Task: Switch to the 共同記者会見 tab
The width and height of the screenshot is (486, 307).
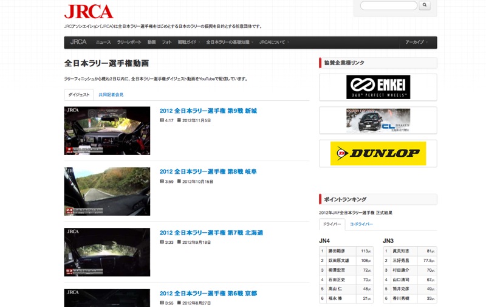Action: point(111,95)
